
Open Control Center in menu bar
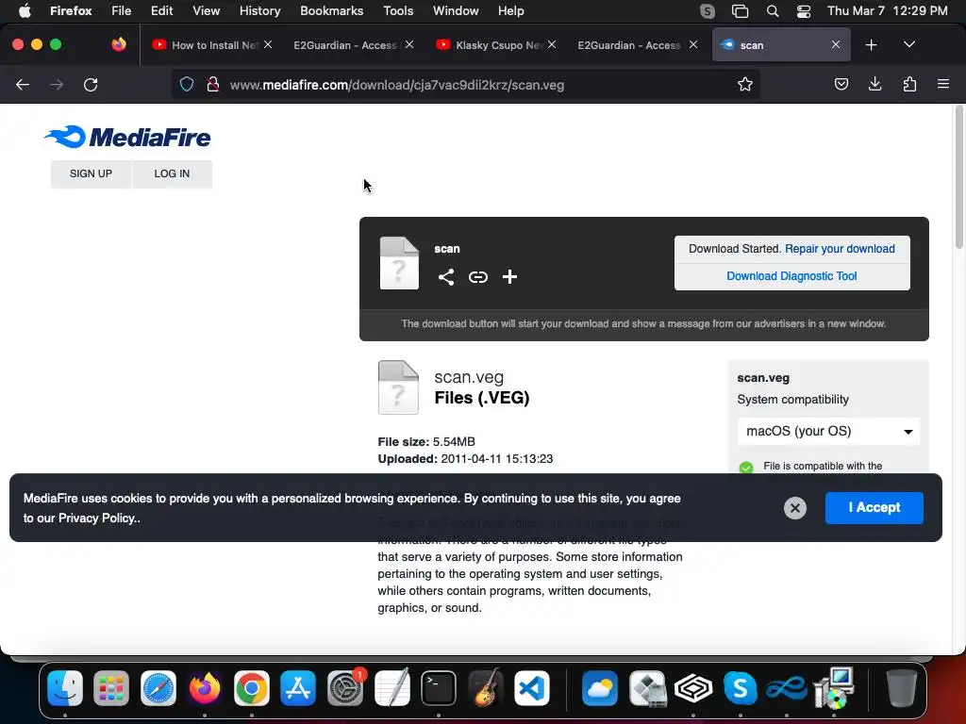pyautogui.click(x=804, y=11)
